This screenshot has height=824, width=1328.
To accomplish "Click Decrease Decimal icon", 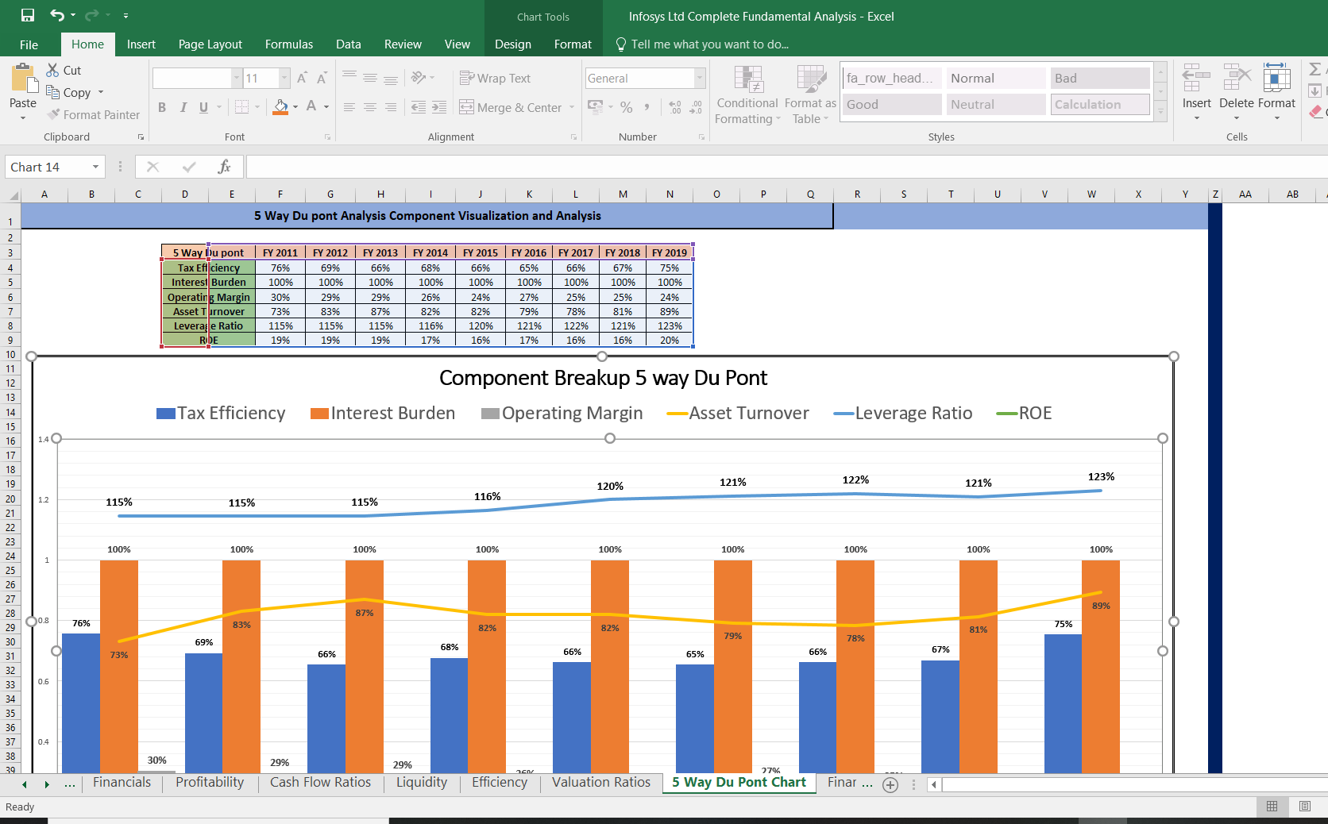I will (696, 107).
